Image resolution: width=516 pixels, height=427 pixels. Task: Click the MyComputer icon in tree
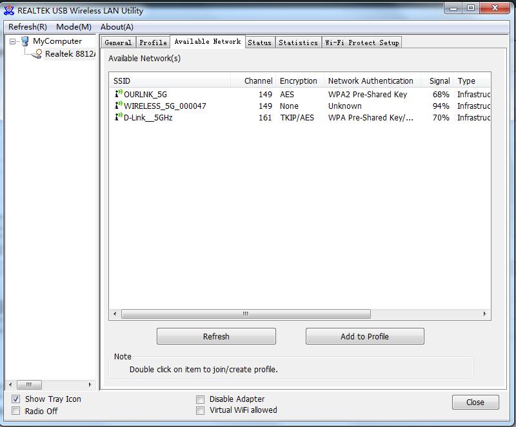pyautogui.click(x=25, y=41)
